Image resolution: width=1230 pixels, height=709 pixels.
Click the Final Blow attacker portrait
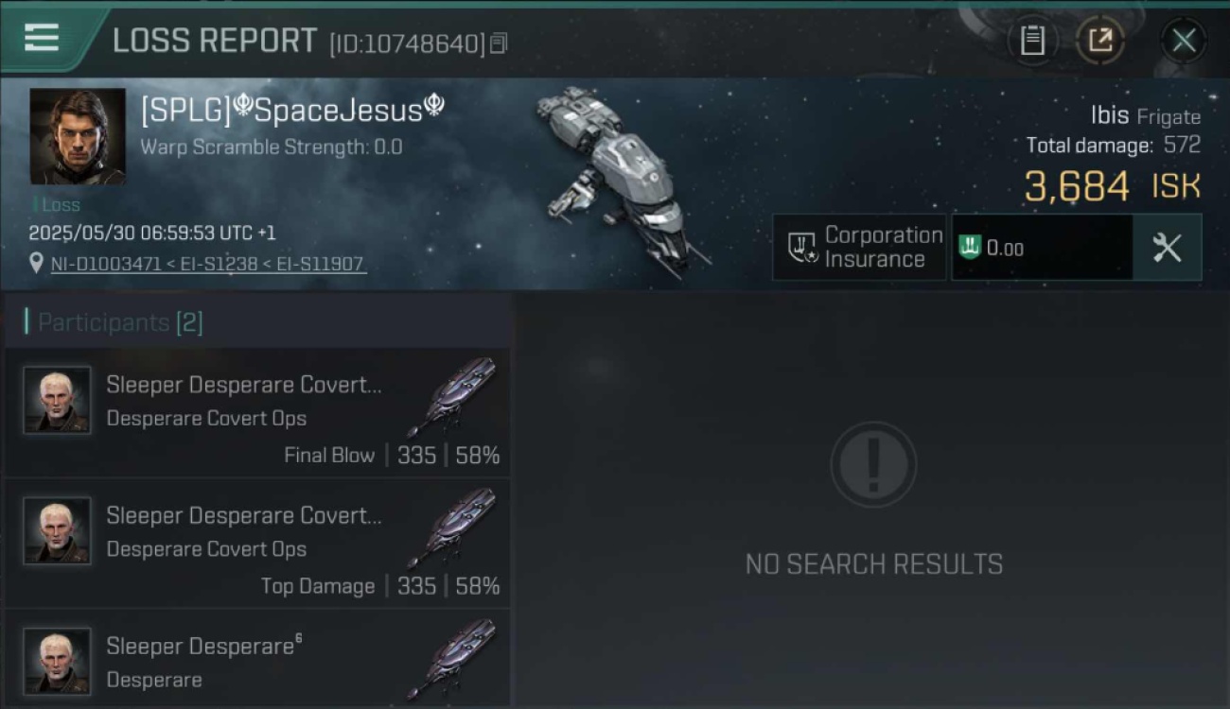pyautogui.click(x=57, y=400)
